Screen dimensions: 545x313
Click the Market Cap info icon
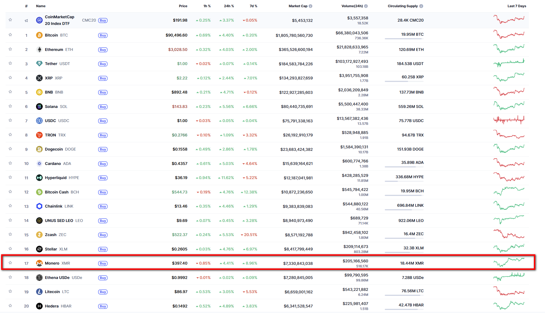click(x=310, y=6)
